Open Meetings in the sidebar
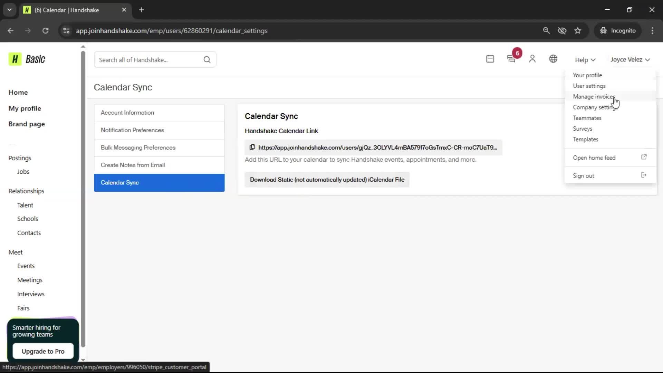The height and width of the screenshot is (373, 663). (30, 280)
